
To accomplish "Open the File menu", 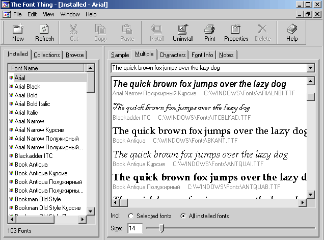I will (17, 14).
